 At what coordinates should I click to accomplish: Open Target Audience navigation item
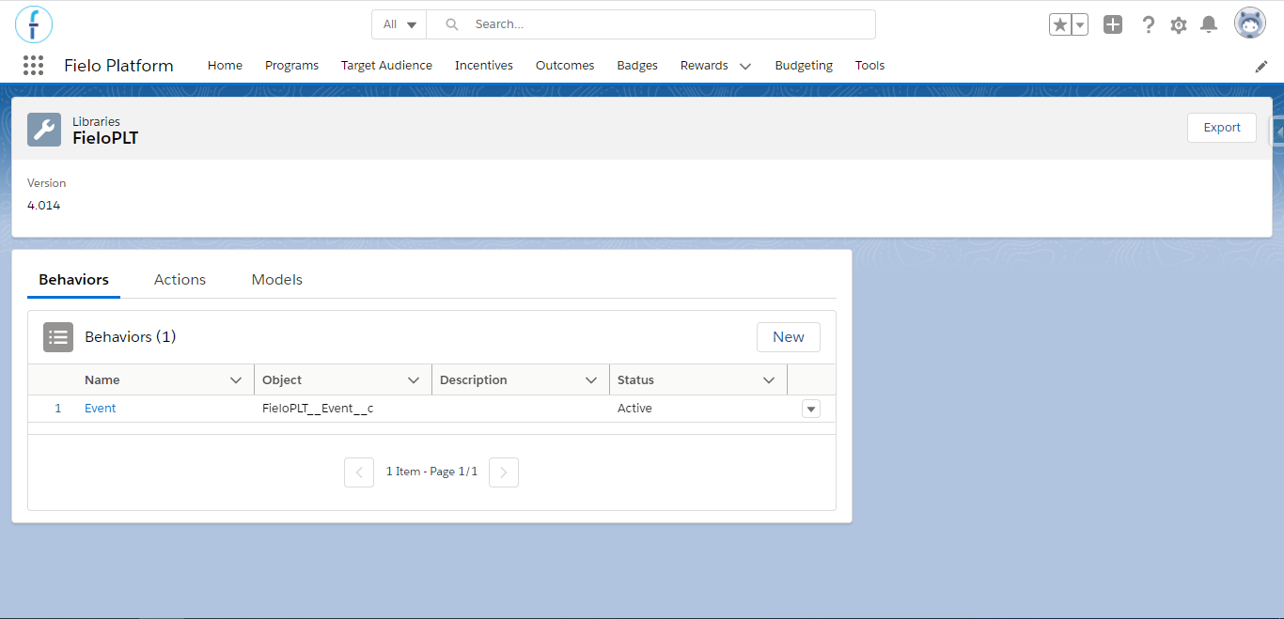pyautogui.click(x=386, y=66)
